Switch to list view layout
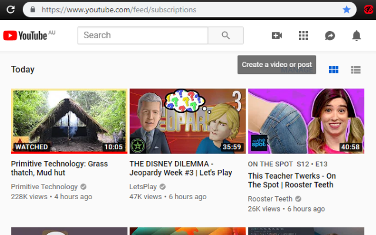The image size is (376, 235). [x=355, y=69]
